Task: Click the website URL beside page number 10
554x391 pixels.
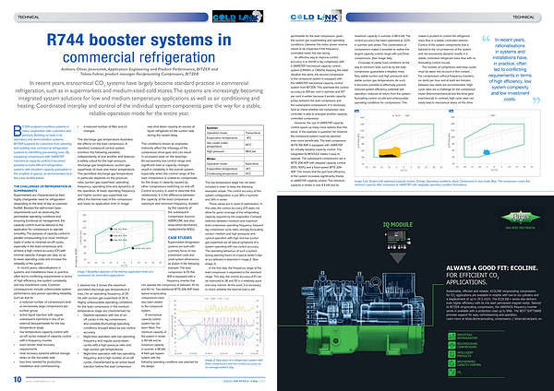Action: [x=40, y=381]
